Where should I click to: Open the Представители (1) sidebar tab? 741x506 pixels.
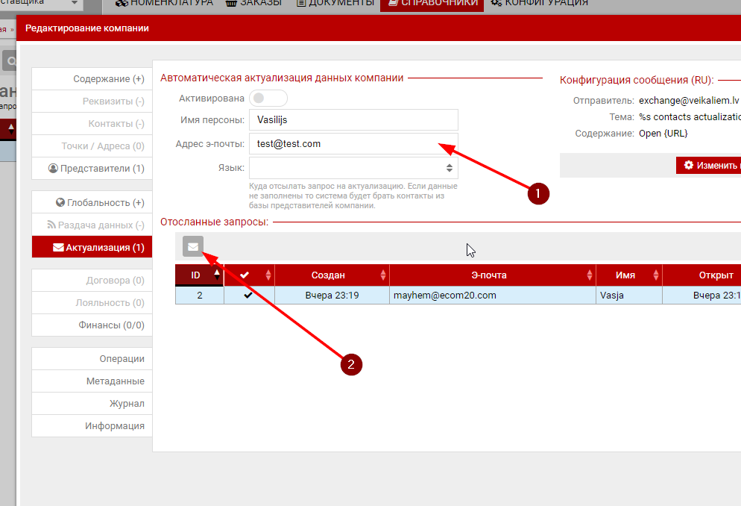click(x=92, y=169)
